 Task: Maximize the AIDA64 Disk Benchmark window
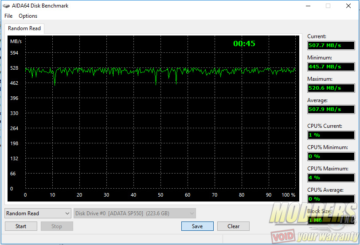point(328,6)
